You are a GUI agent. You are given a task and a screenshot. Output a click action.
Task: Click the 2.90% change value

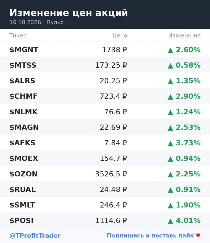pyautogui.click(x=188, y=96)
